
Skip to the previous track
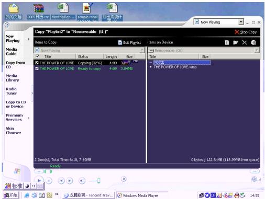point(61,181)
